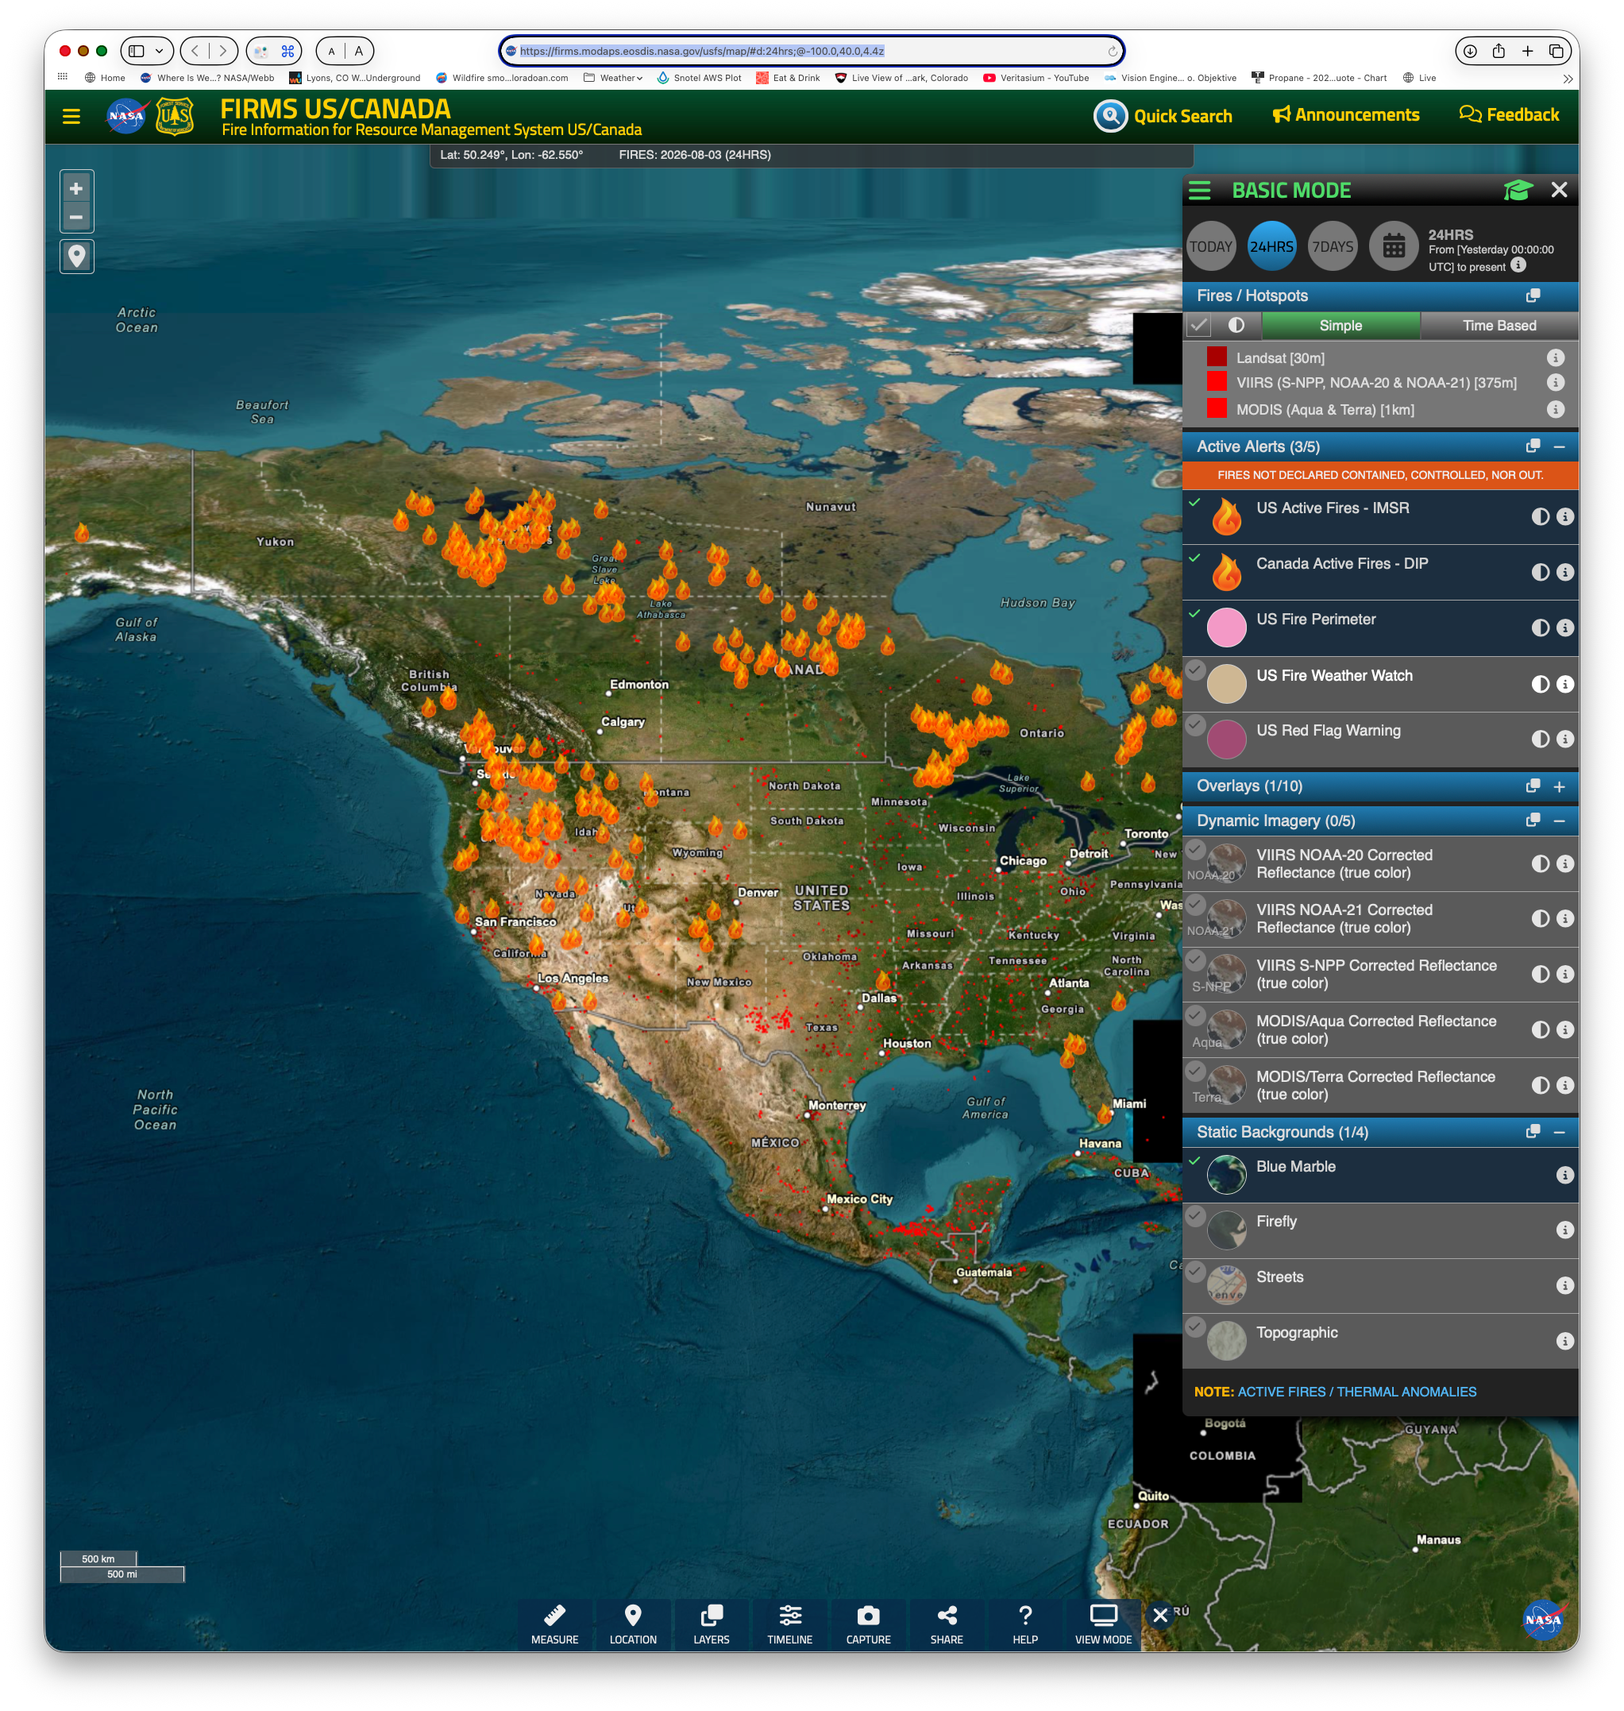Open the Feedback link
1624x1711 pixels.
pos(1509,115)
